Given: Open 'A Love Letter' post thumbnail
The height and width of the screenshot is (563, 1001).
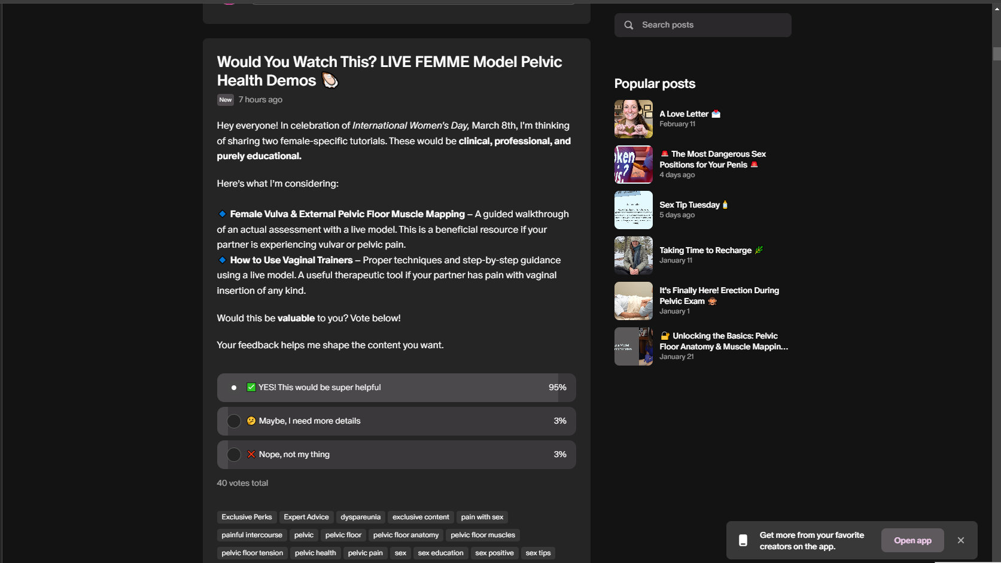Looking at the screenshot, I should (x=633, y=119).
